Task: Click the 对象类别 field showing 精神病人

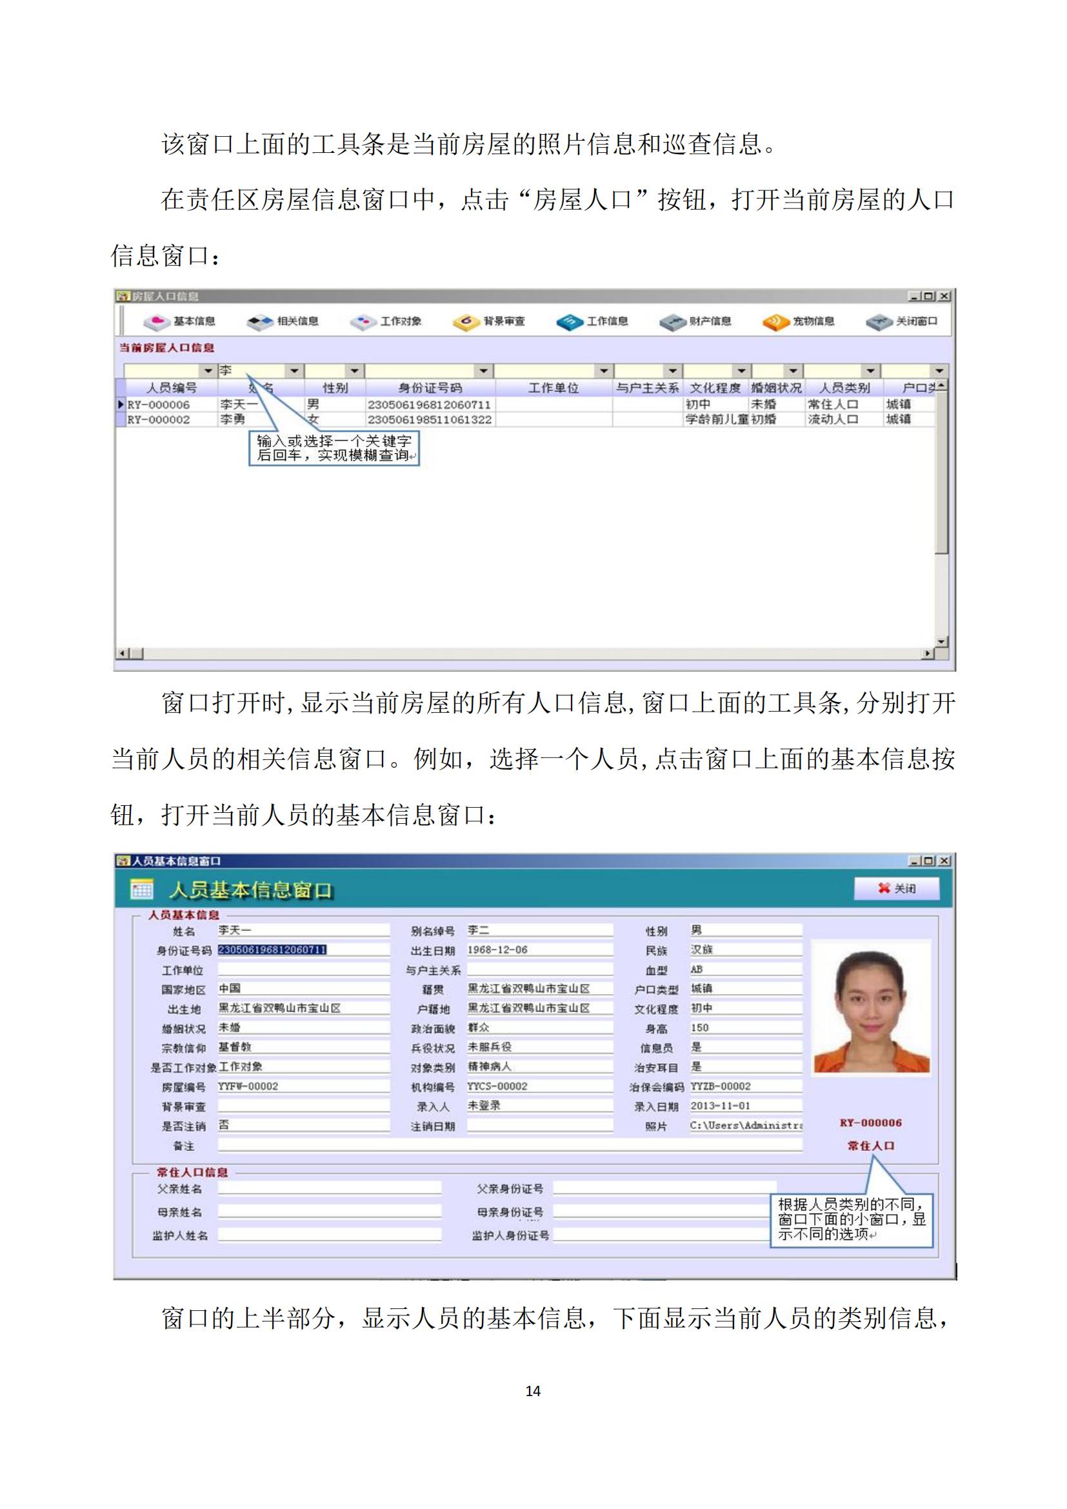Action: point(539,1066)
